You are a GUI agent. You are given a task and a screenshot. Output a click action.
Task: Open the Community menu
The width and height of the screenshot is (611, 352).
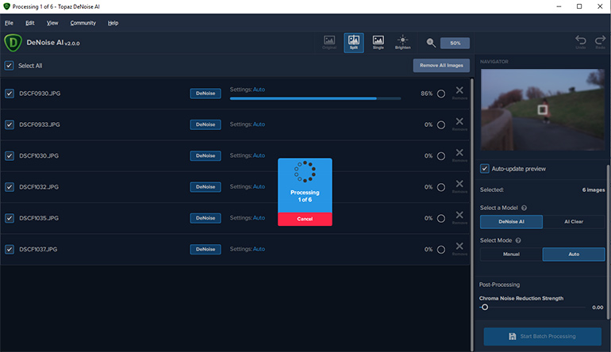83,23
